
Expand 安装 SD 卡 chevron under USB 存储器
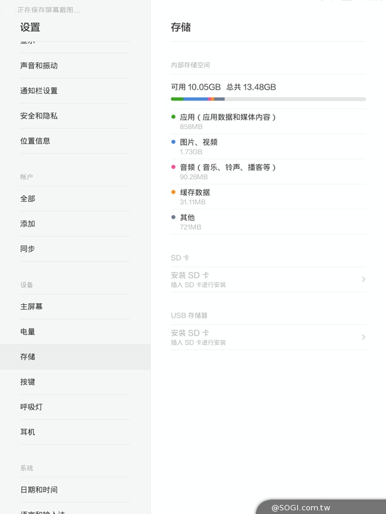364,337
